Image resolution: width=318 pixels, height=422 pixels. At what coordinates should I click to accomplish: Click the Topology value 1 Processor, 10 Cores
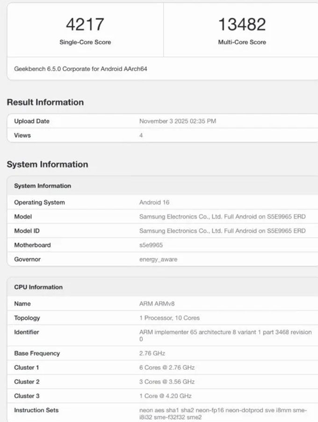(x=169, y=318)
